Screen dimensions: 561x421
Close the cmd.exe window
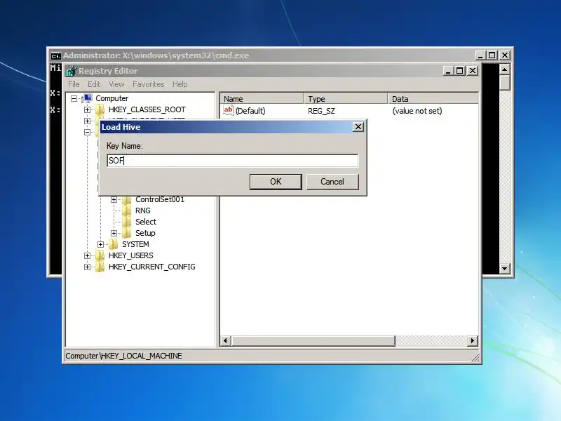click(x=505, y=55)
